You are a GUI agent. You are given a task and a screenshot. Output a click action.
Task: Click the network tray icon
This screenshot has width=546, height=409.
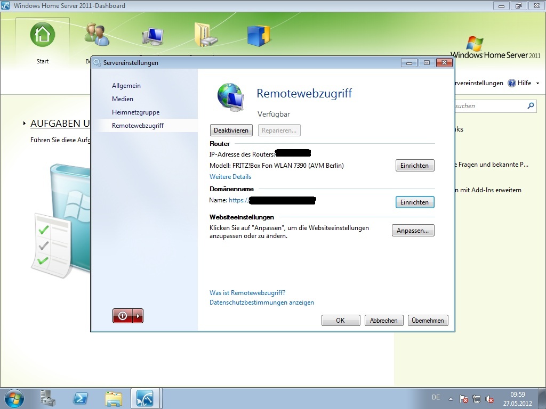(476, 399)
